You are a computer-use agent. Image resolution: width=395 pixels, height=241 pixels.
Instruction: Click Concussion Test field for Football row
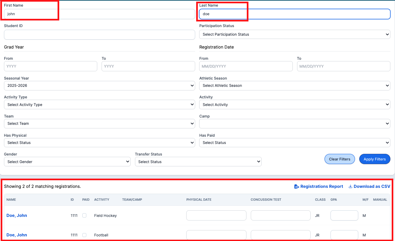pyautogui.click(x=281, y=235)
